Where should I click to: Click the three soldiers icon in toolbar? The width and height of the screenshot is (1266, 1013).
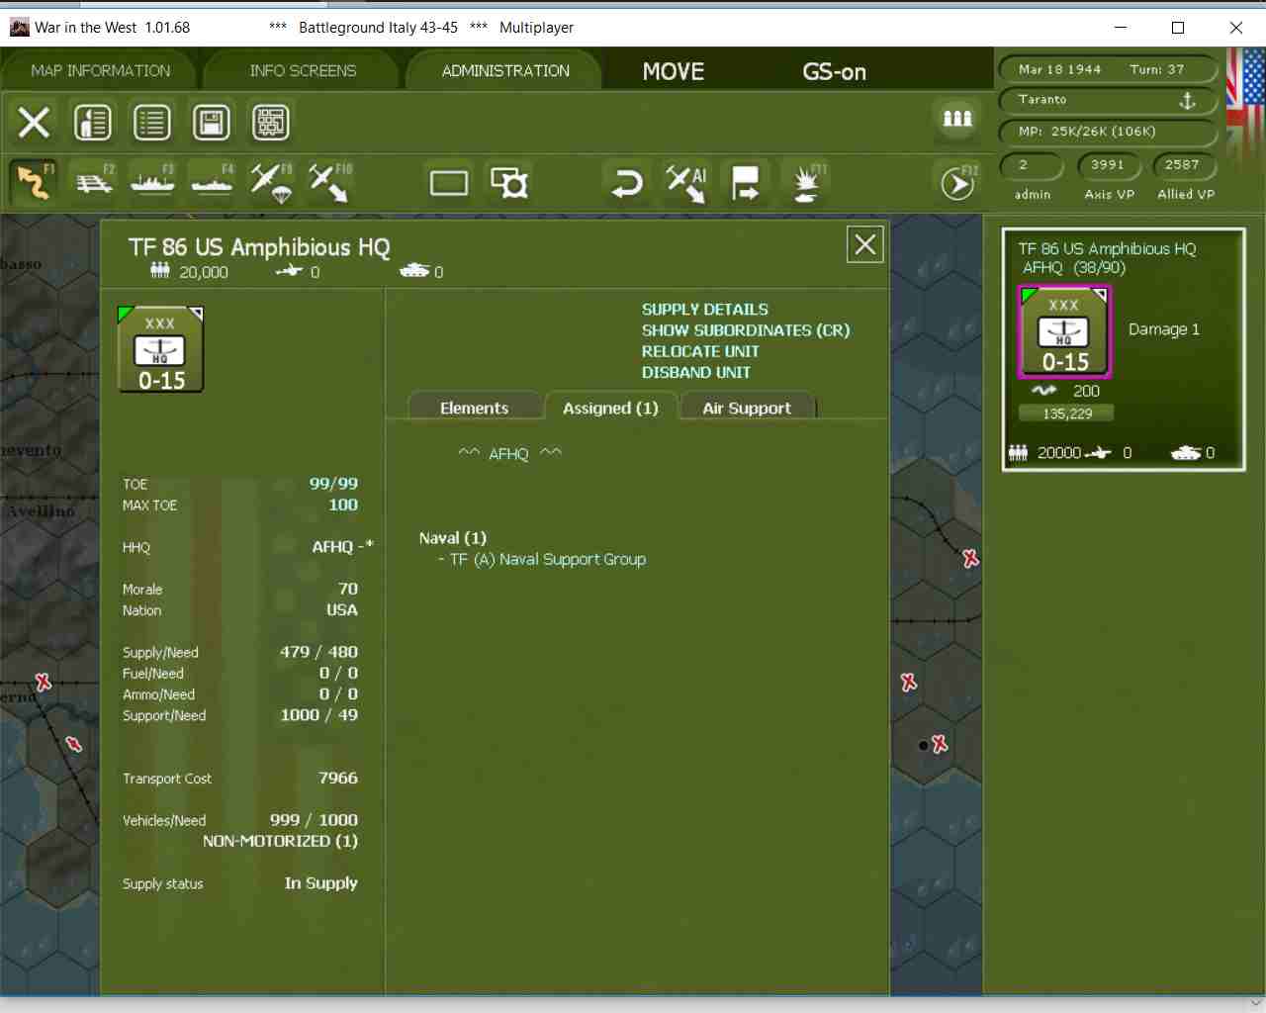click(x=957, y=119)
